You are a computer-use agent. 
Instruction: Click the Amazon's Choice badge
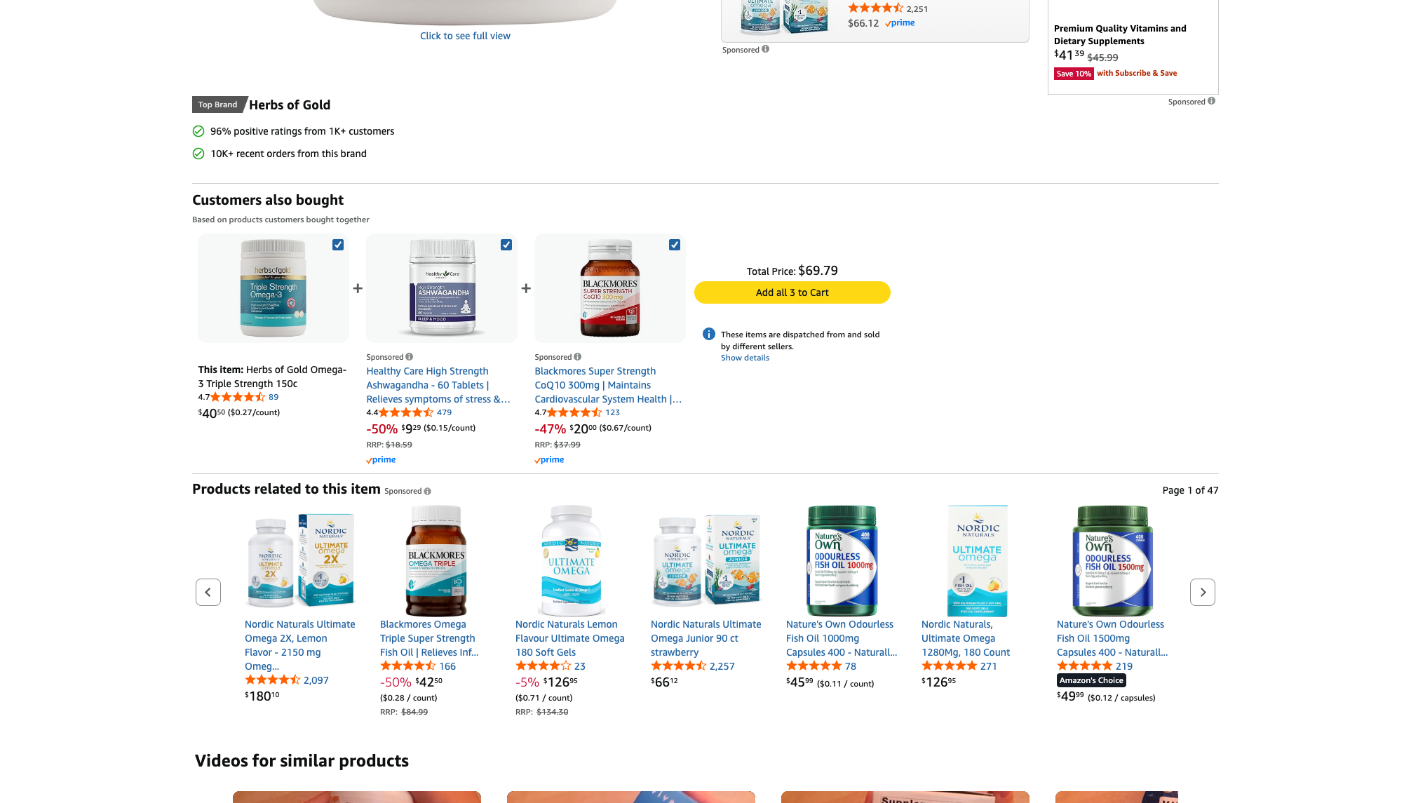pyautogui.click(x=1091, y=680)
